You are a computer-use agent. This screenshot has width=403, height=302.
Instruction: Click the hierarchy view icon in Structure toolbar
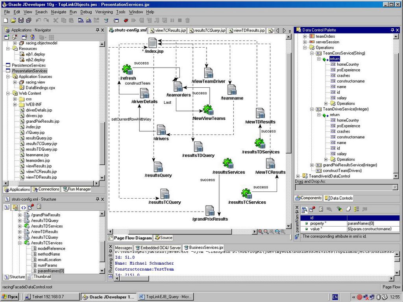[x=7, y=207]
